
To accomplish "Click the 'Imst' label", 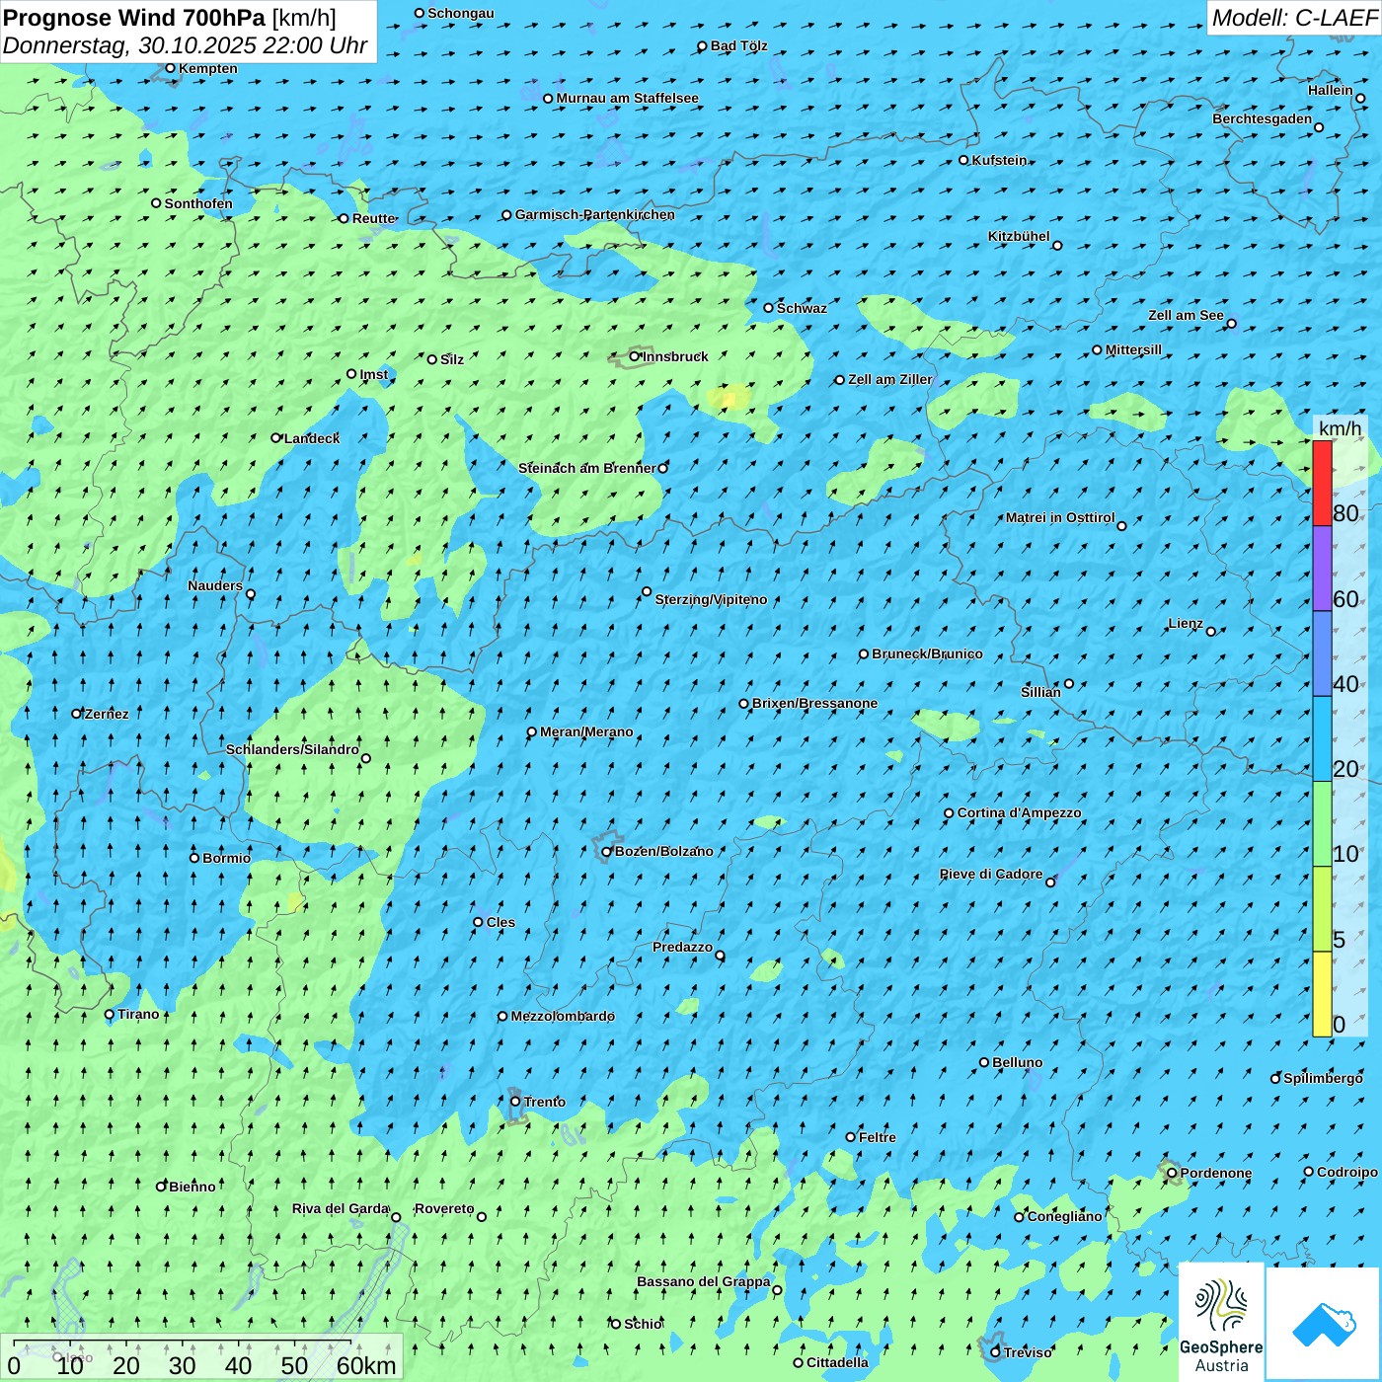I will tap(374, 374).
